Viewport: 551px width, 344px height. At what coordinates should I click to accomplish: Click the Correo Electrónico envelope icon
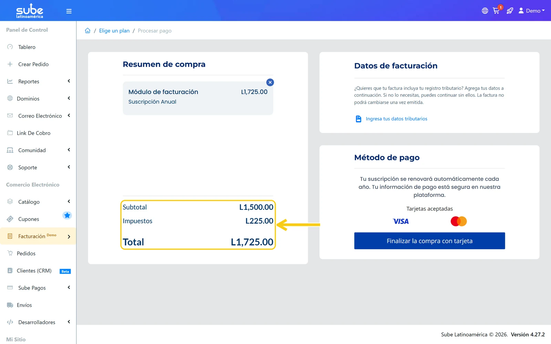point(10,116)
